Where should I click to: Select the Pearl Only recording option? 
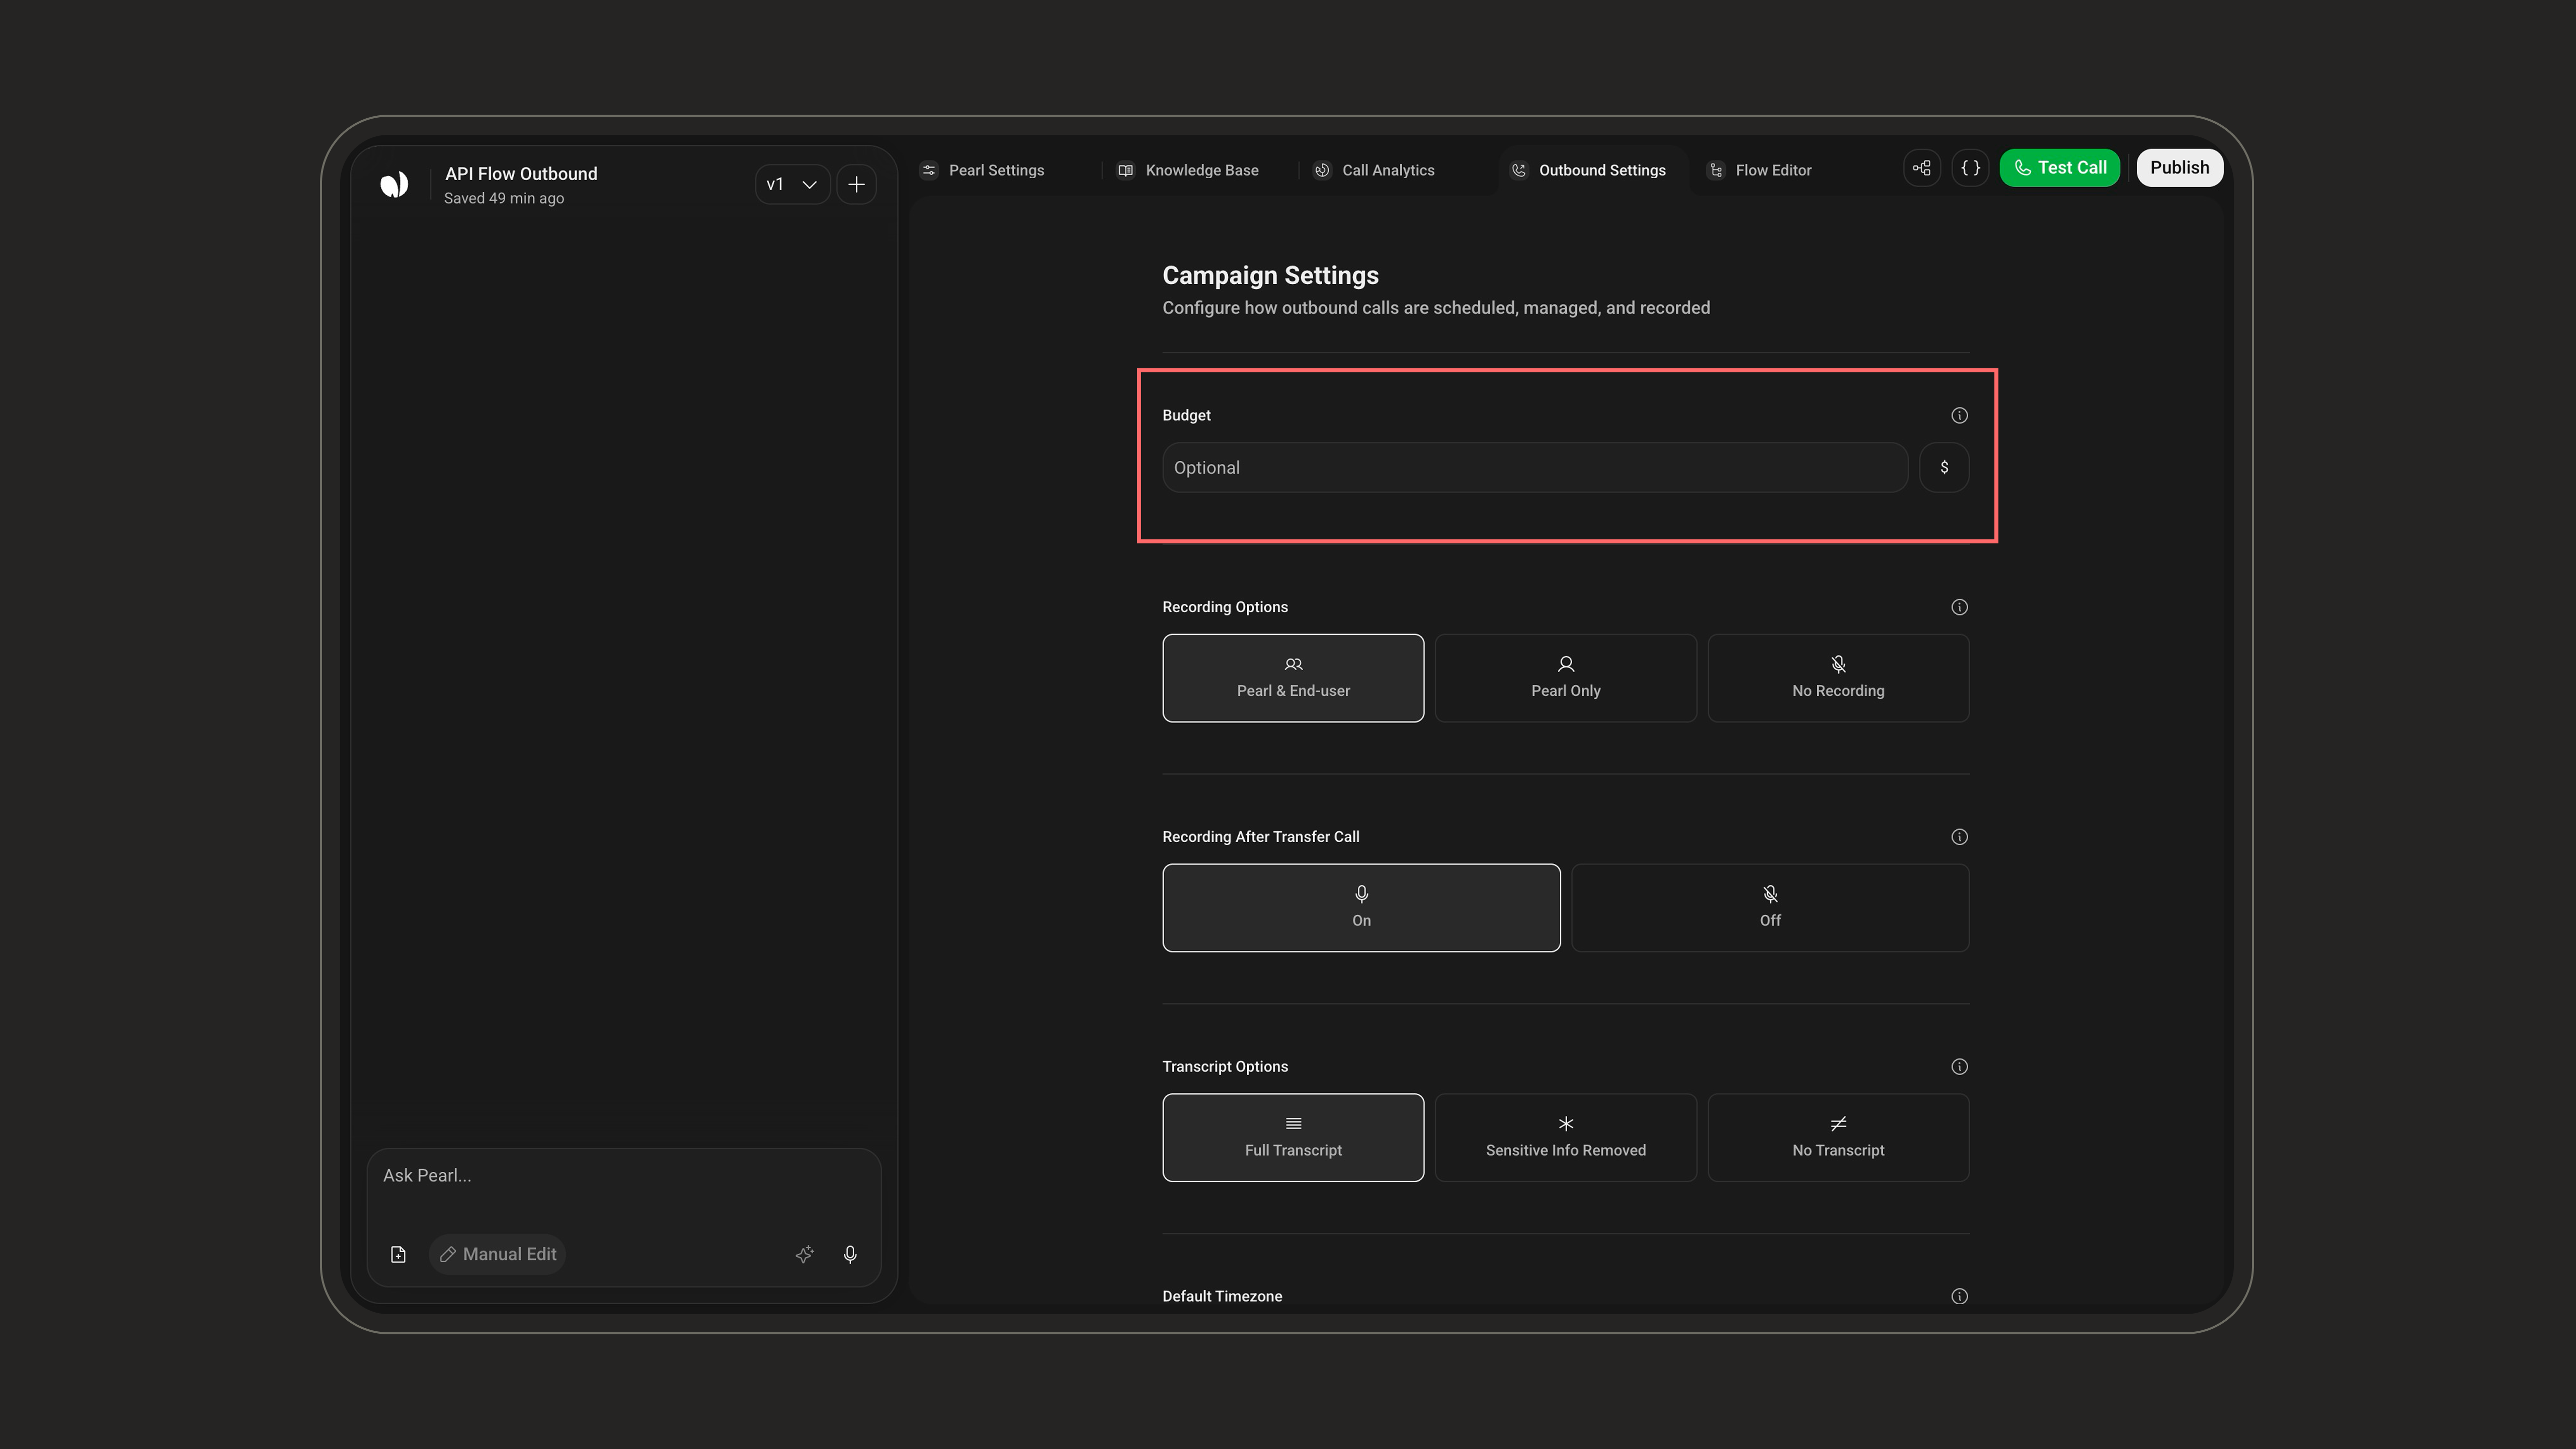point(1566,678)
